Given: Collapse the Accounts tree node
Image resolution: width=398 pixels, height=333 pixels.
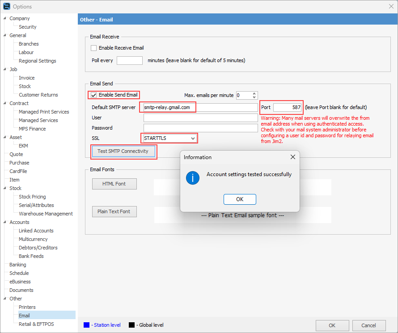Looking at the screenshot, I should 5,222.
